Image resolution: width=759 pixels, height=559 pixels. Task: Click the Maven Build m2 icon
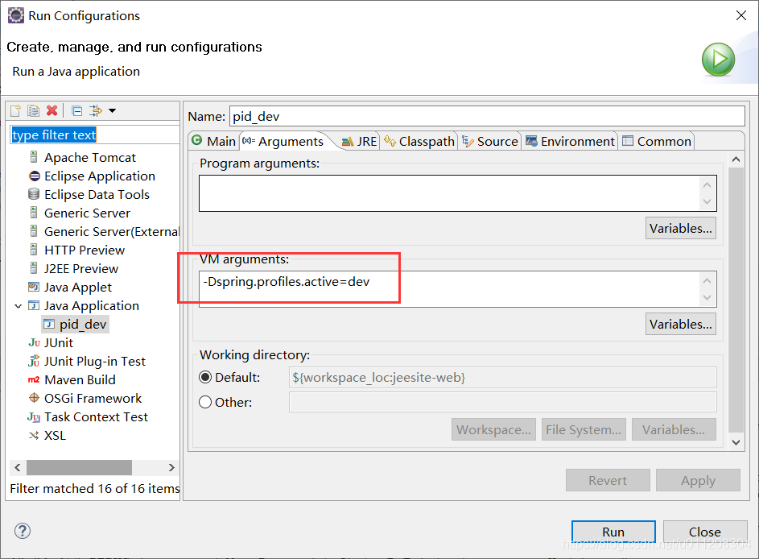coord(33,379)
